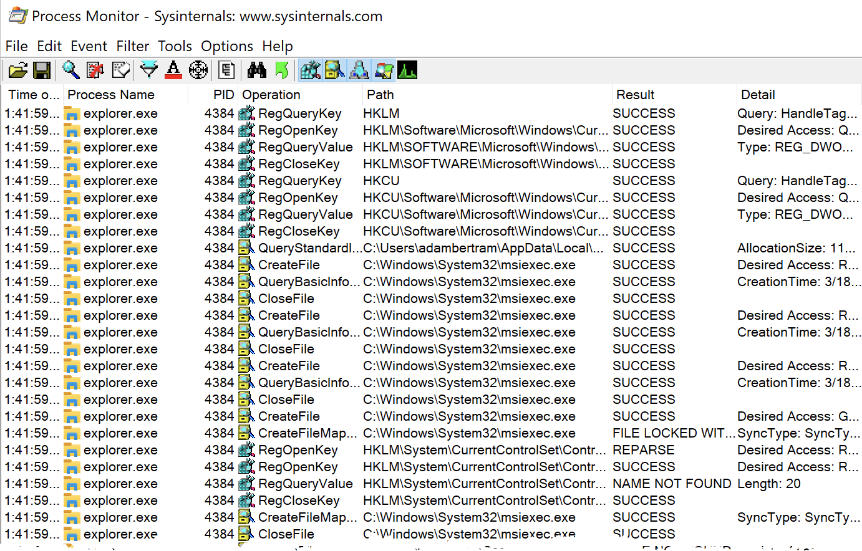Click the Process Monitor title bar icon

coord(17,16)
